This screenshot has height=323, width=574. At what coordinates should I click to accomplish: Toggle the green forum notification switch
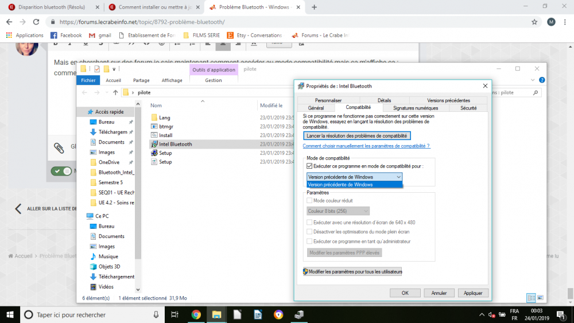pyautogui.click(x=61, y=171)
